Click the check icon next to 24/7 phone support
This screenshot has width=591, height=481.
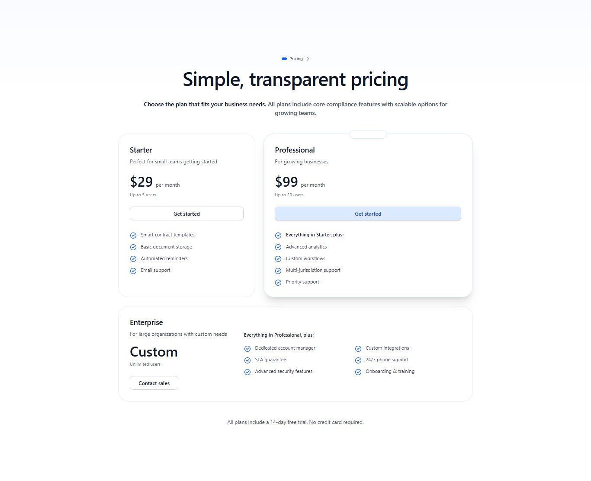pos(358,360)
